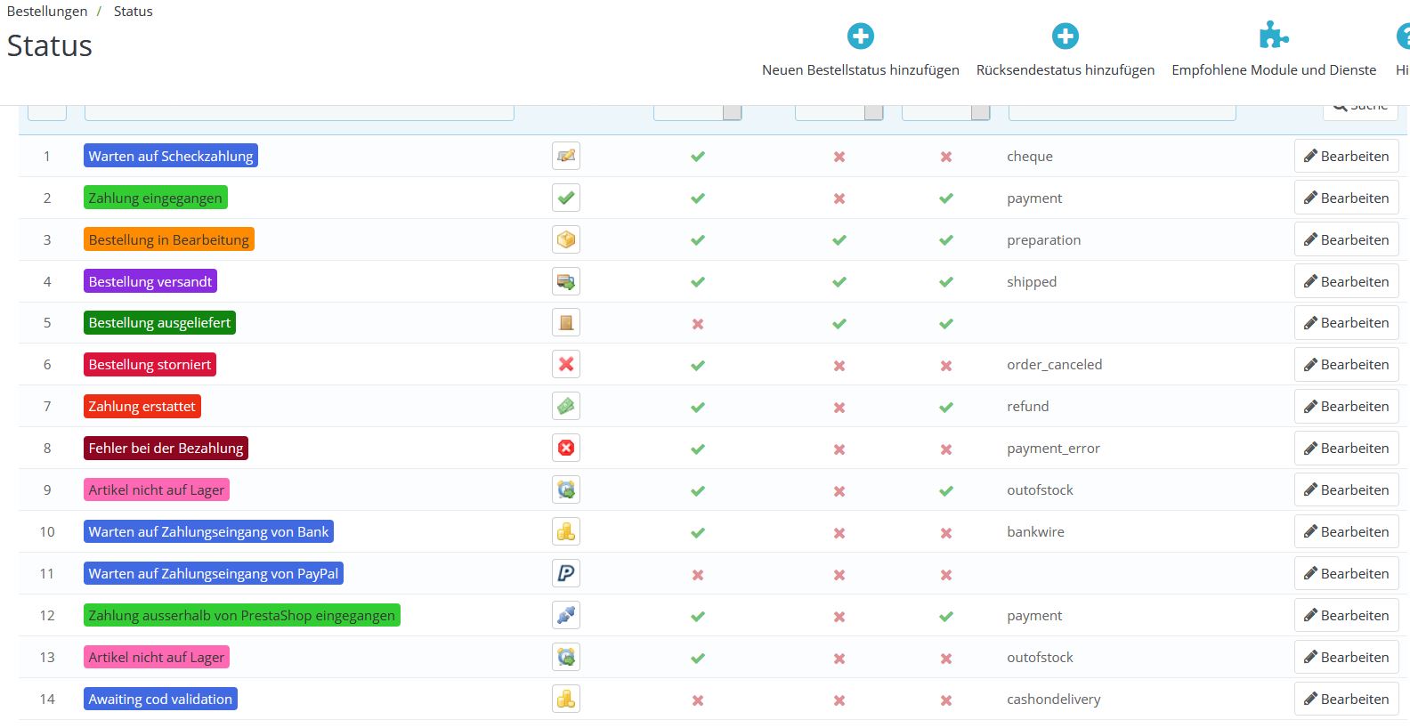
Task: Click Rücksendestatus hinzufügen plus icon
Action: 1065,36
